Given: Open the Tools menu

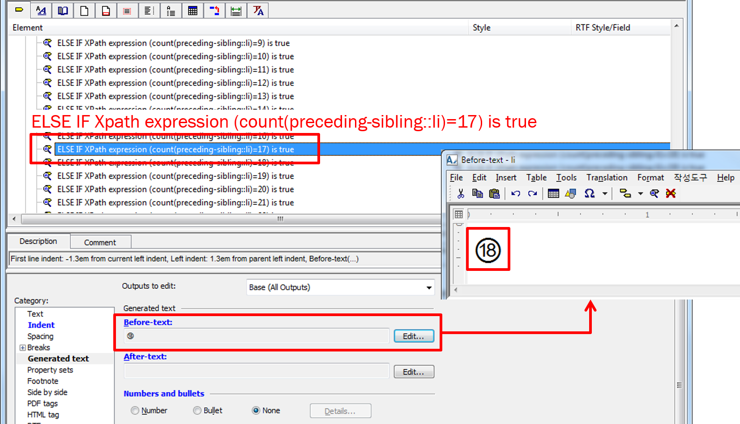Looking at the screenshot, I should click(x=566, y=178).
